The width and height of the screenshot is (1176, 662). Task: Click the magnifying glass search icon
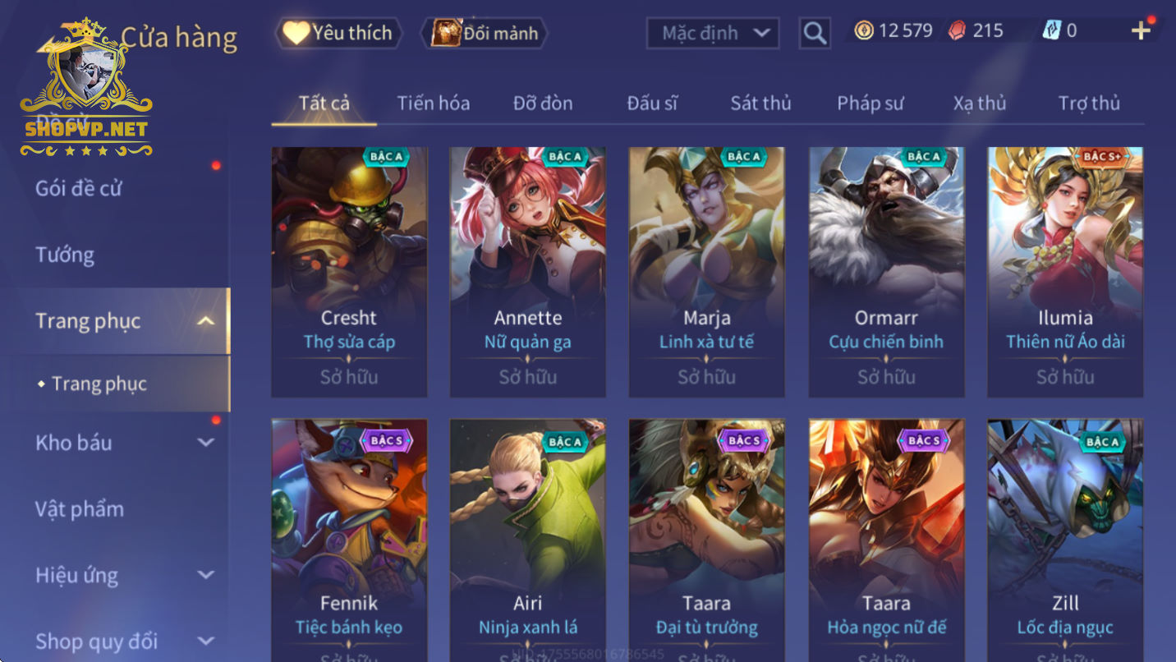814,33
